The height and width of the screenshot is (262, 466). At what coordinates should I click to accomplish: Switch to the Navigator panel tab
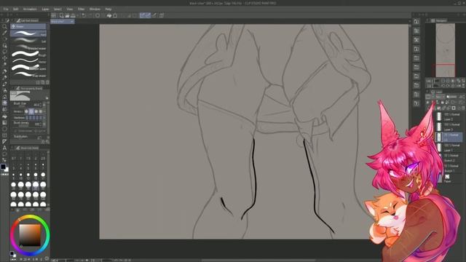pos(439,20)
